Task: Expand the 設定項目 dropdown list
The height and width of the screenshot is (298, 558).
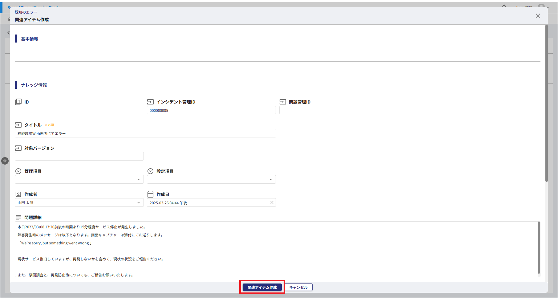Action: pyautogui.click(x=211, y=179)
